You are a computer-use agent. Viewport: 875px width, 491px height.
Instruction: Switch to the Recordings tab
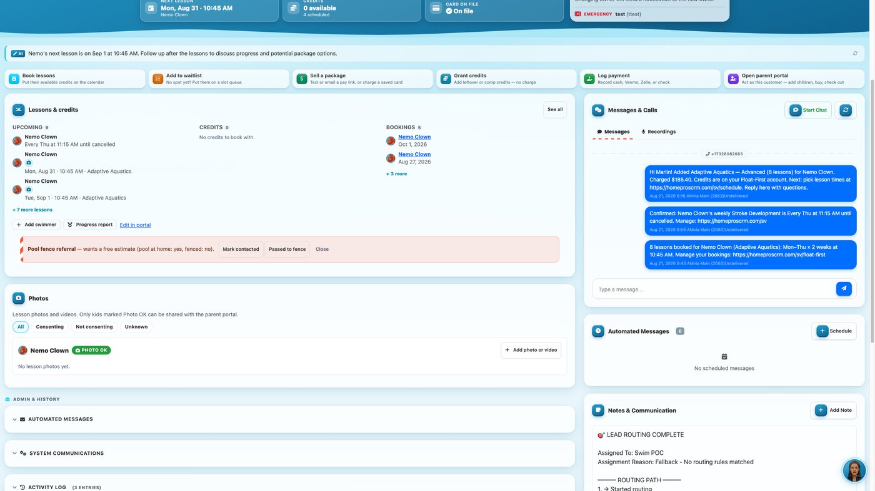pyautogui.click(x=658, y=132)
